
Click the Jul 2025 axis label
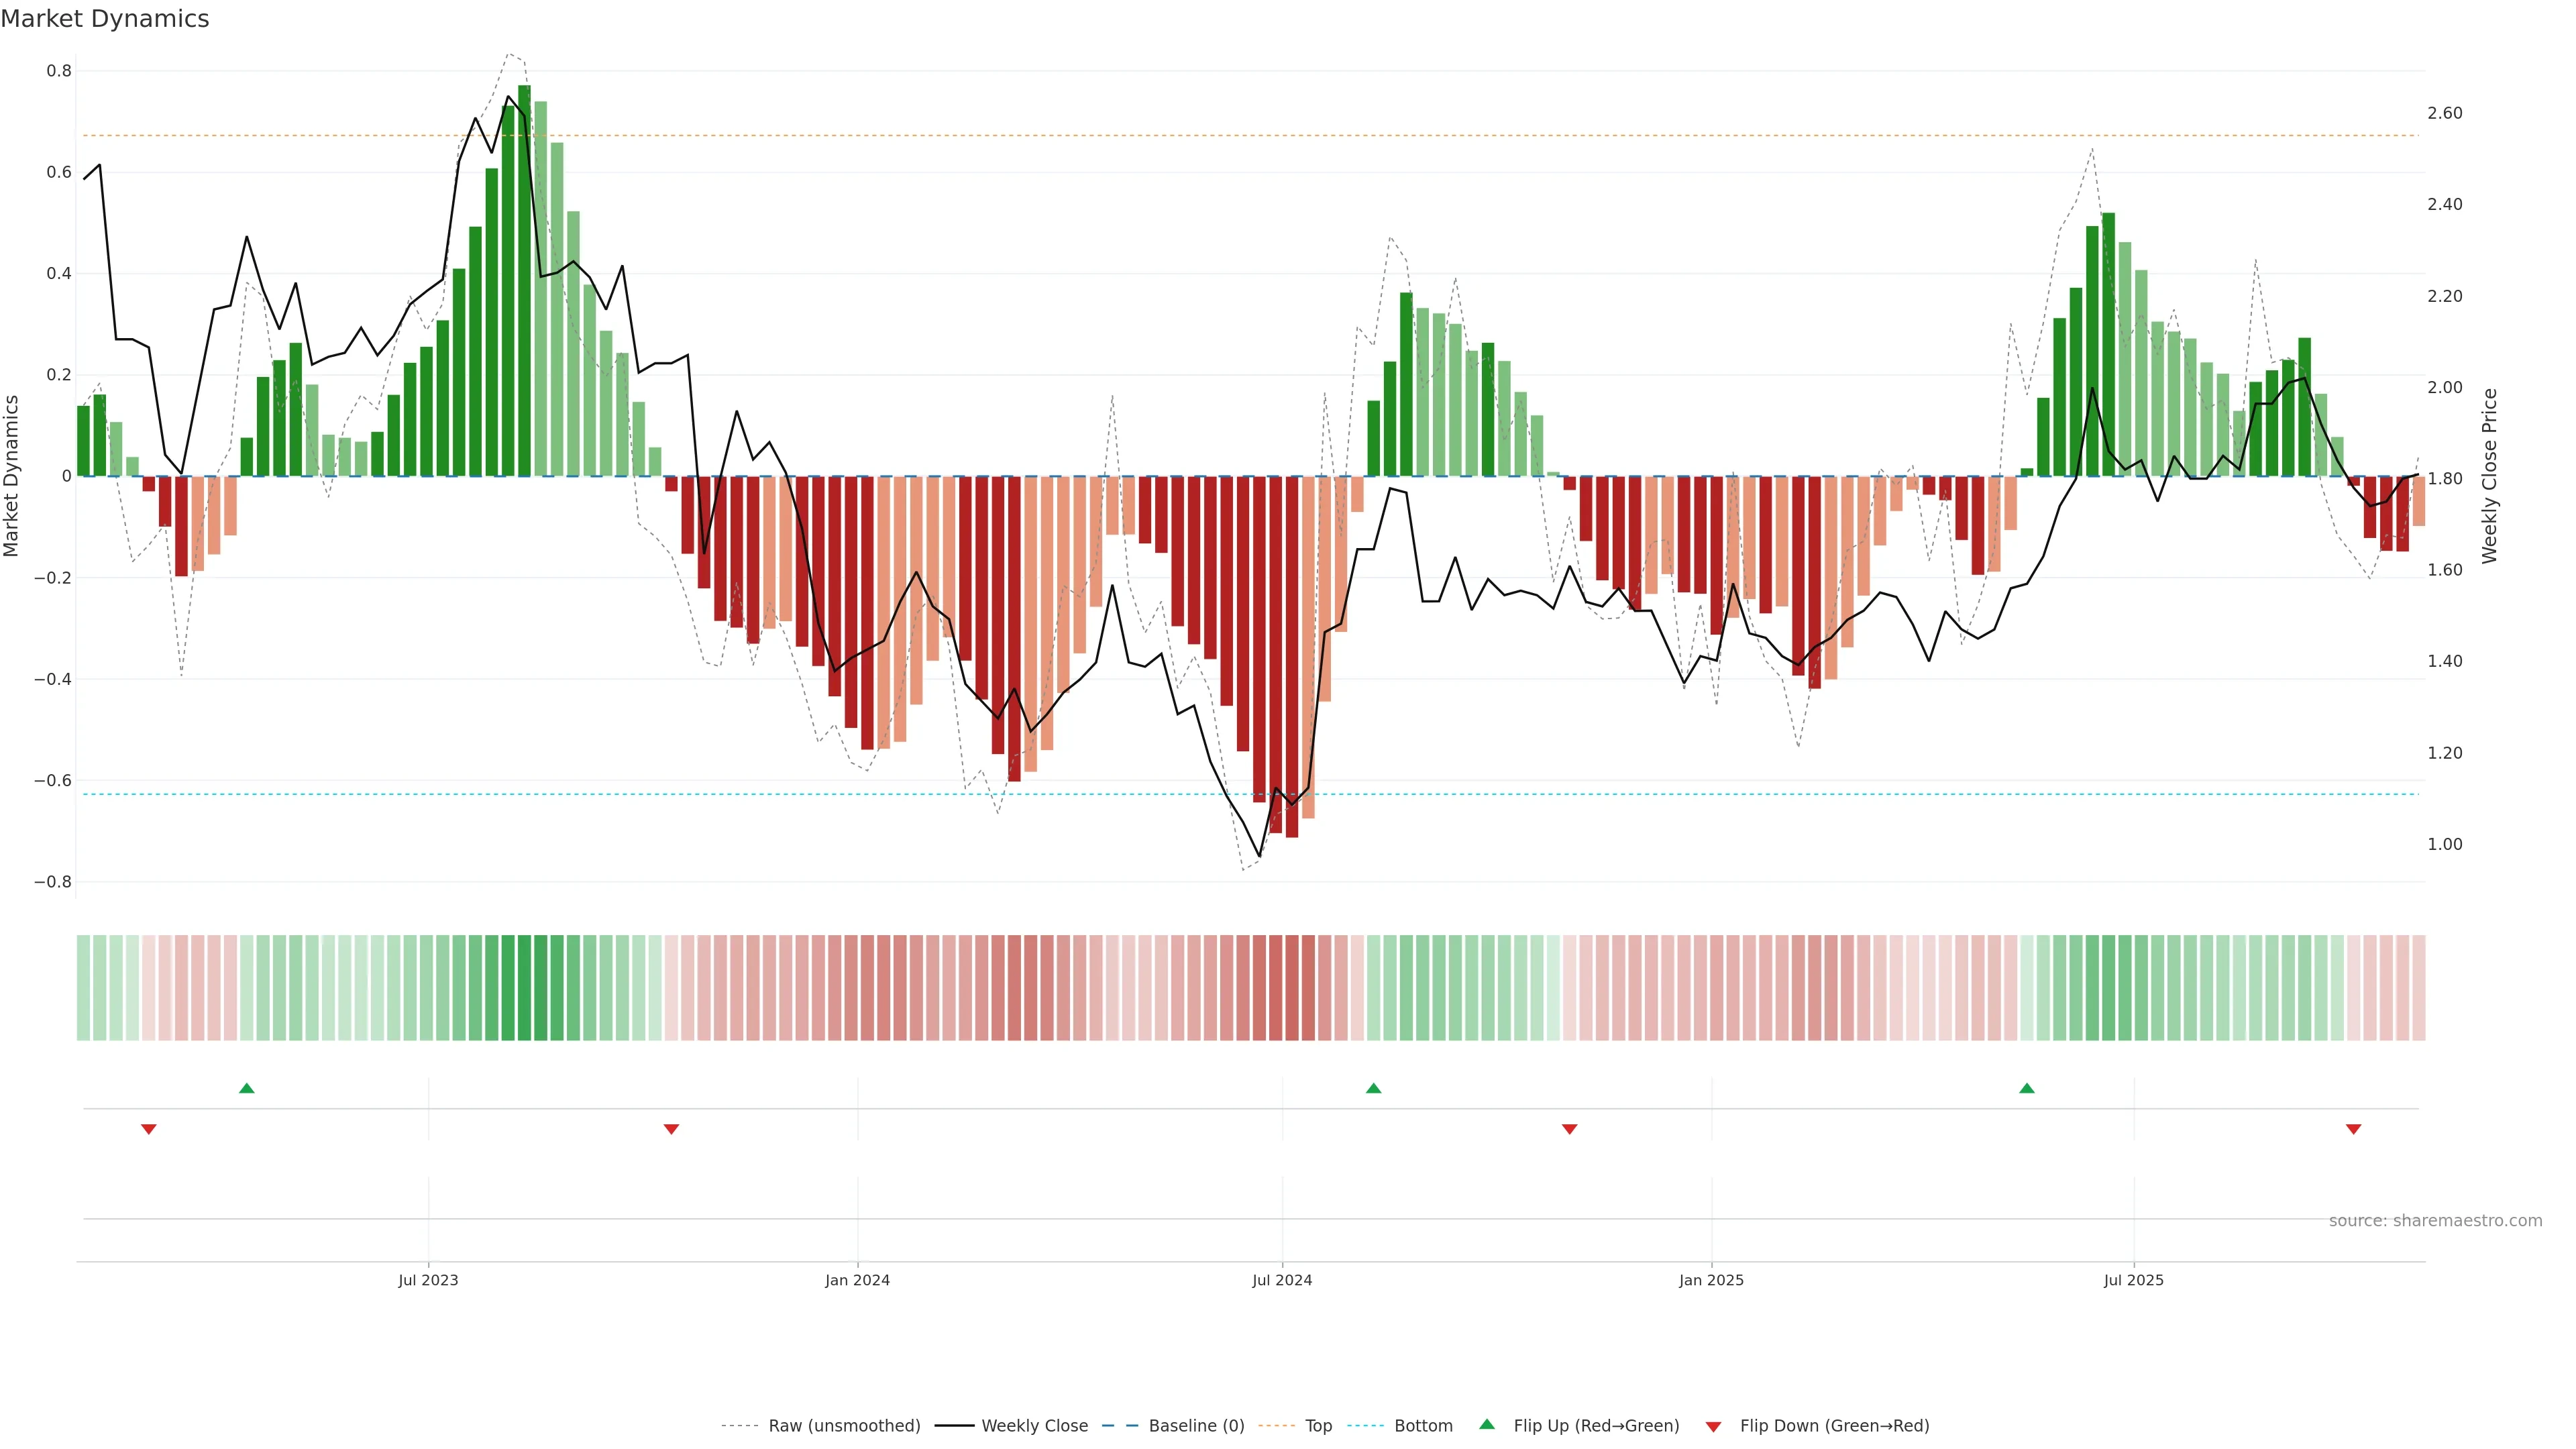(2133, 1280)
